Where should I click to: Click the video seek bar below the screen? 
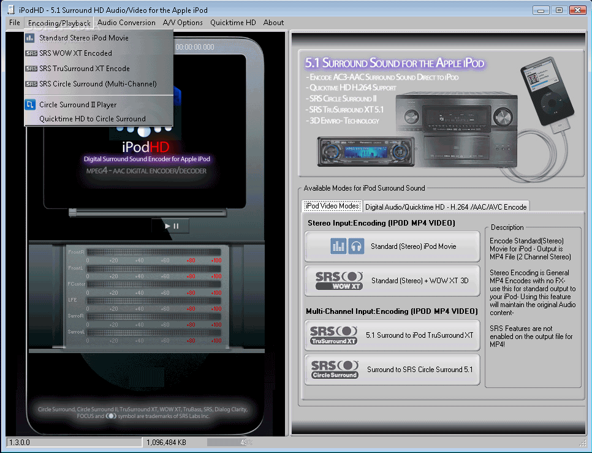point(148,213)
